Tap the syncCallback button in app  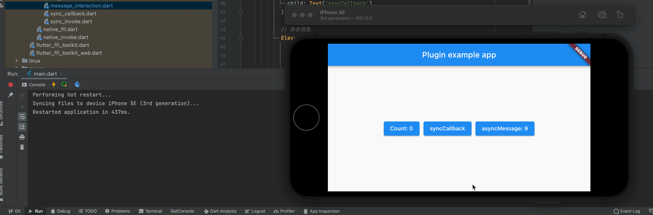click(448, 129)
